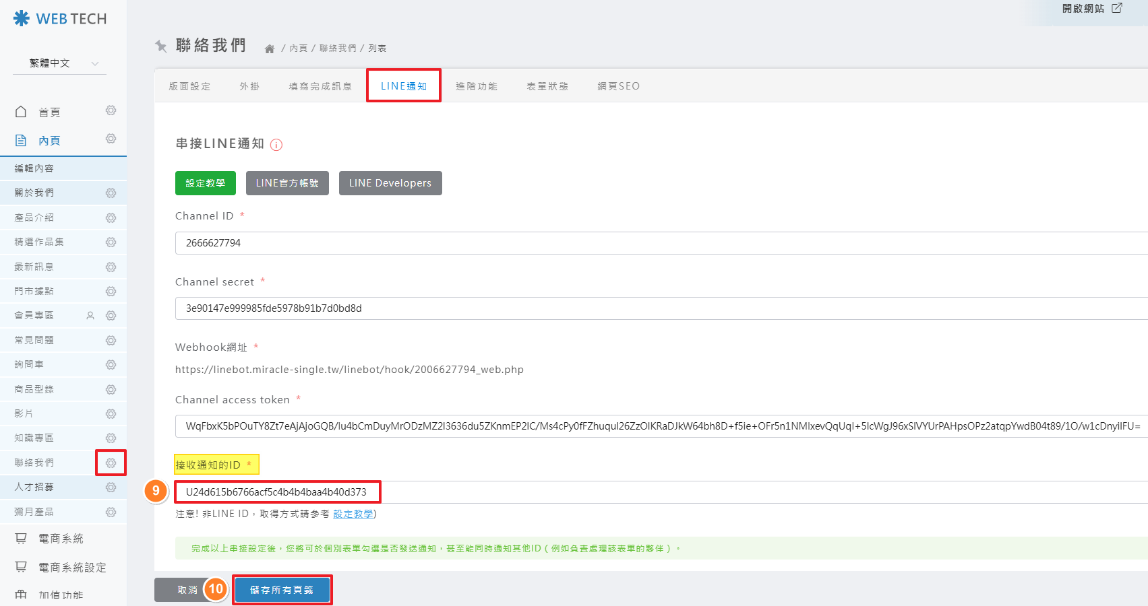Click the member icon beside 會員專區
The image size is (1148, 606).
pyautogui.click(x=90, y=316)
